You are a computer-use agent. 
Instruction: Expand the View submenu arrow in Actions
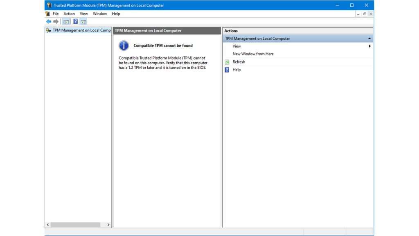click(369, 46)
